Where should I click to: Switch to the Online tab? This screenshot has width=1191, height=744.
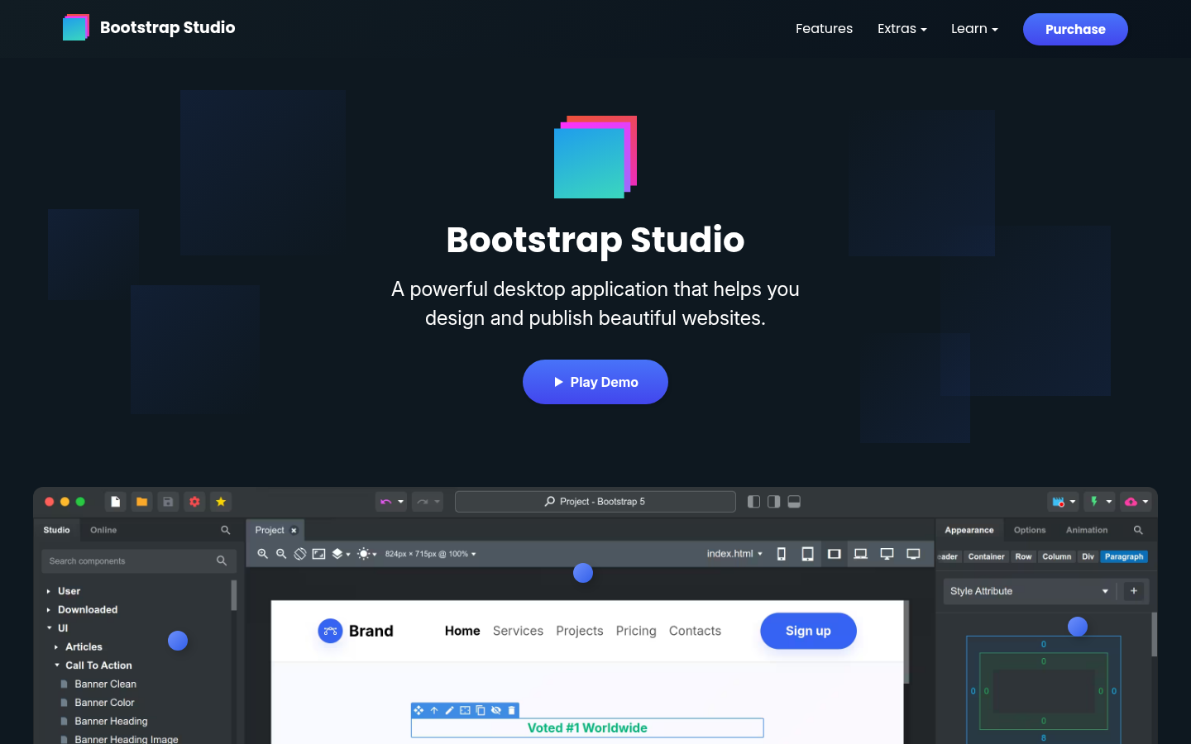pyautogui.click(x=103, y=530)
